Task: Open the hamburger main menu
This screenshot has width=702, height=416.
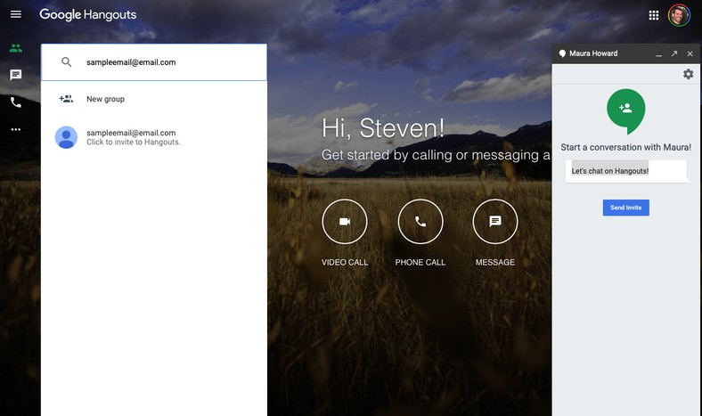Action: [x=15, y=15]
